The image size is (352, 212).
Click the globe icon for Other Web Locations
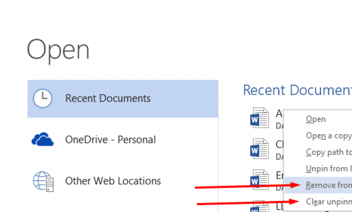[x=43, y=181]
